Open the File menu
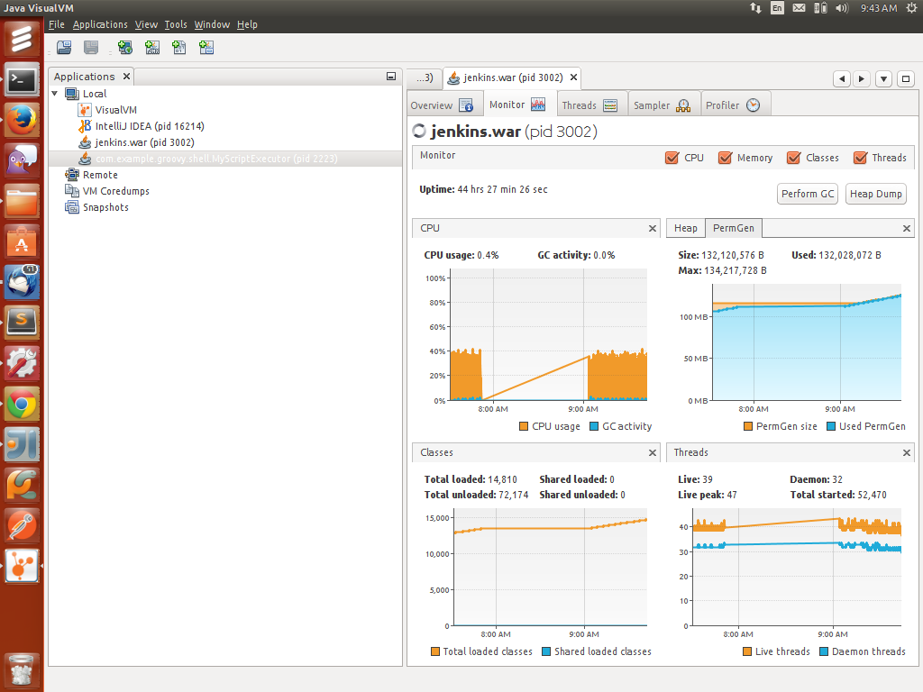This screenshot has width=923, height=692. 57,24
